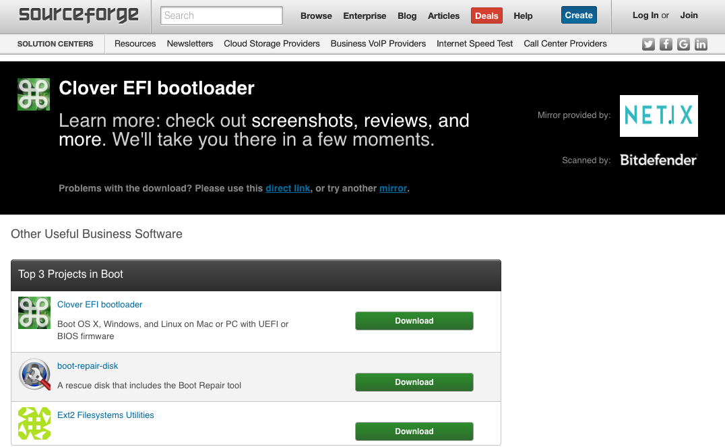
Task: Download boot-repair-disk
Action: click(414, 382)
